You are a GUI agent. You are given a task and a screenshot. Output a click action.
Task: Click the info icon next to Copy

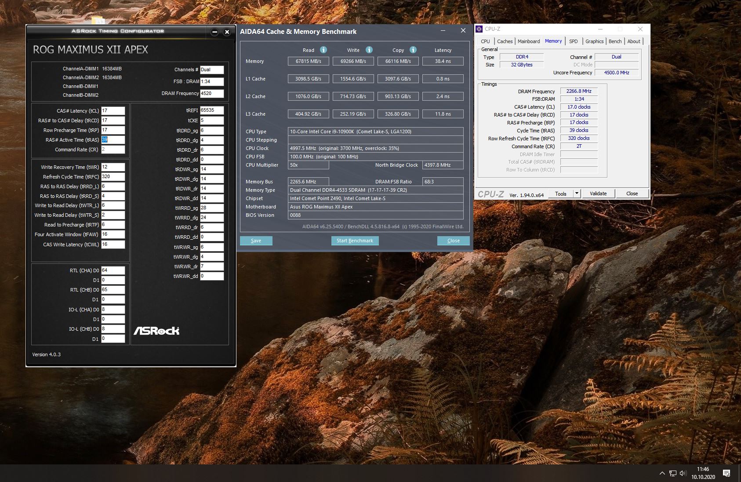click(413, 50)
